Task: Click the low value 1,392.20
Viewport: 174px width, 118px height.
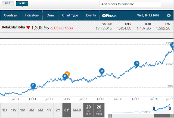Action: point(163,28)
